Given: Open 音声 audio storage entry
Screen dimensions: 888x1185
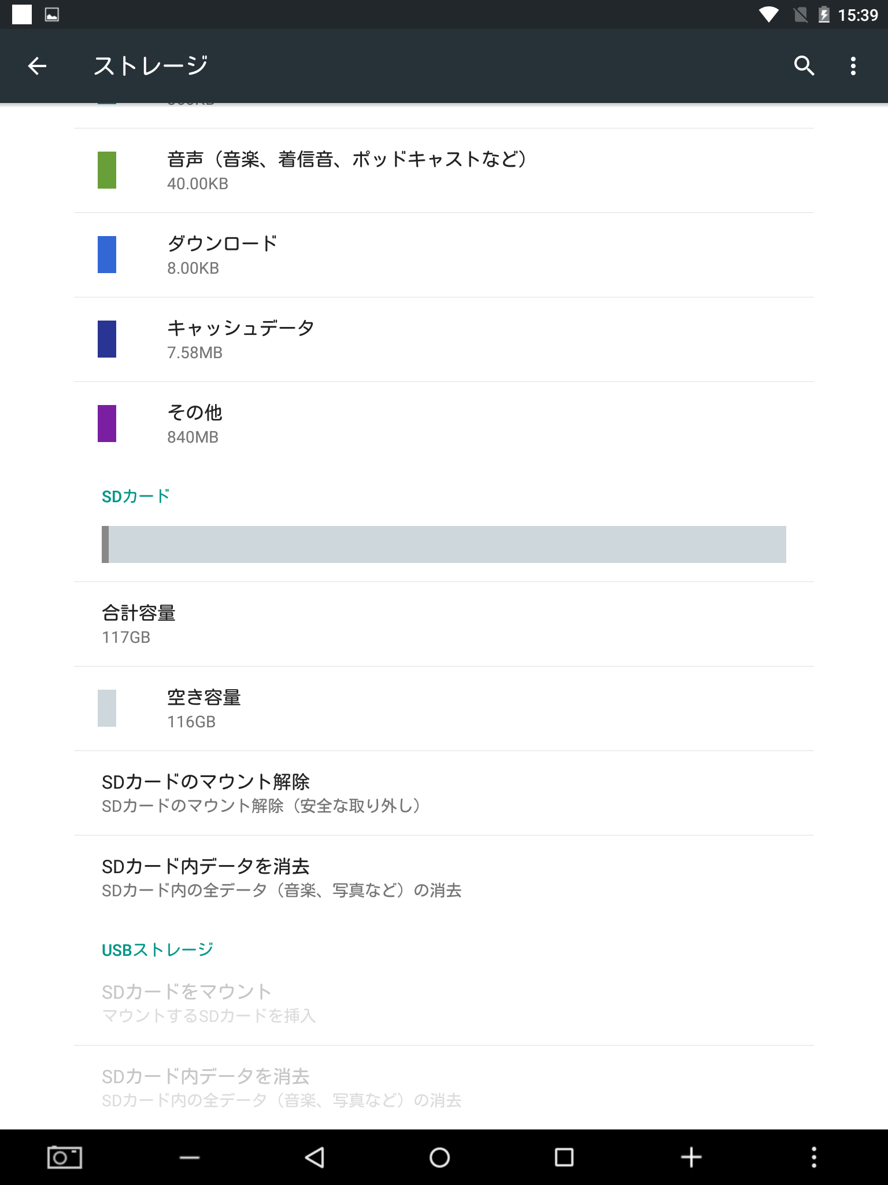Looking at the screenshot, I should (x=444, y=171).
